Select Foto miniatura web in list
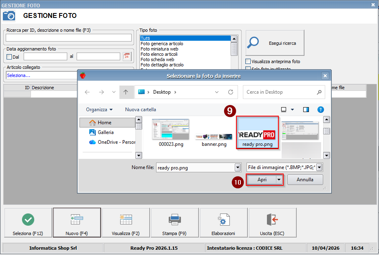The width and height of the screenshot is (379, 255). pos(159,49)
